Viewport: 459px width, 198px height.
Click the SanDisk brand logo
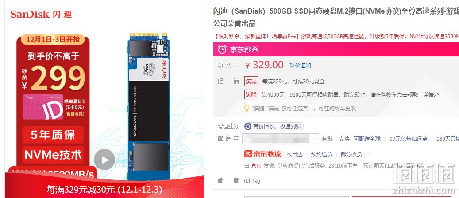(41, 14)
